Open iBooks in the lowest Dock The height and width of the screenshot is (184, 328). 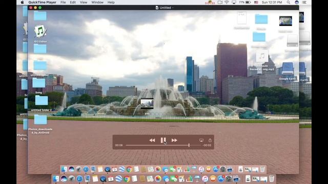tap(213, 179)
